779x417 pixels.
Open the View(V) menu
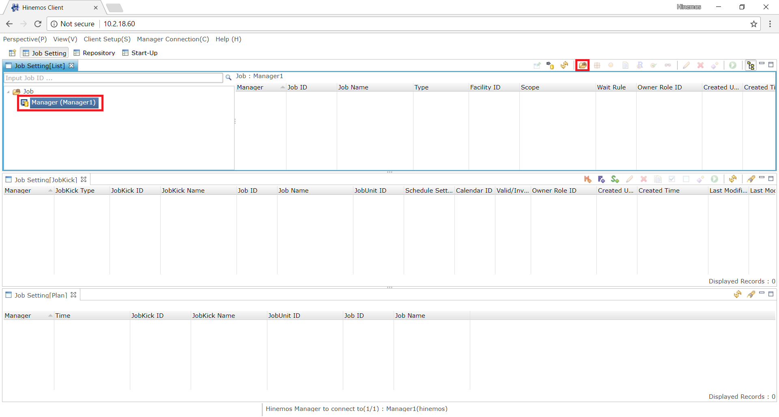point(65,39)
